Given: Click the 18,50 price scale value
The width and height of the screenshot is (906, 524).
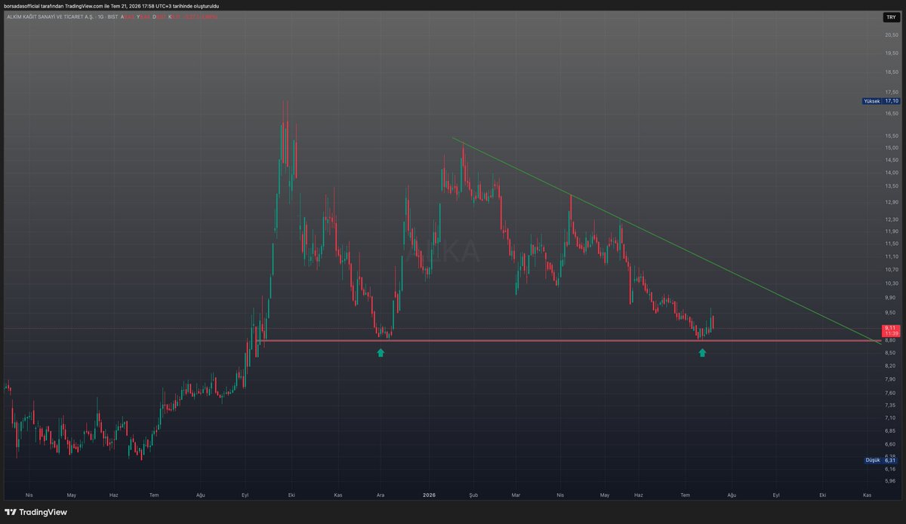Looking at the screenshot, I should point(891,72).
